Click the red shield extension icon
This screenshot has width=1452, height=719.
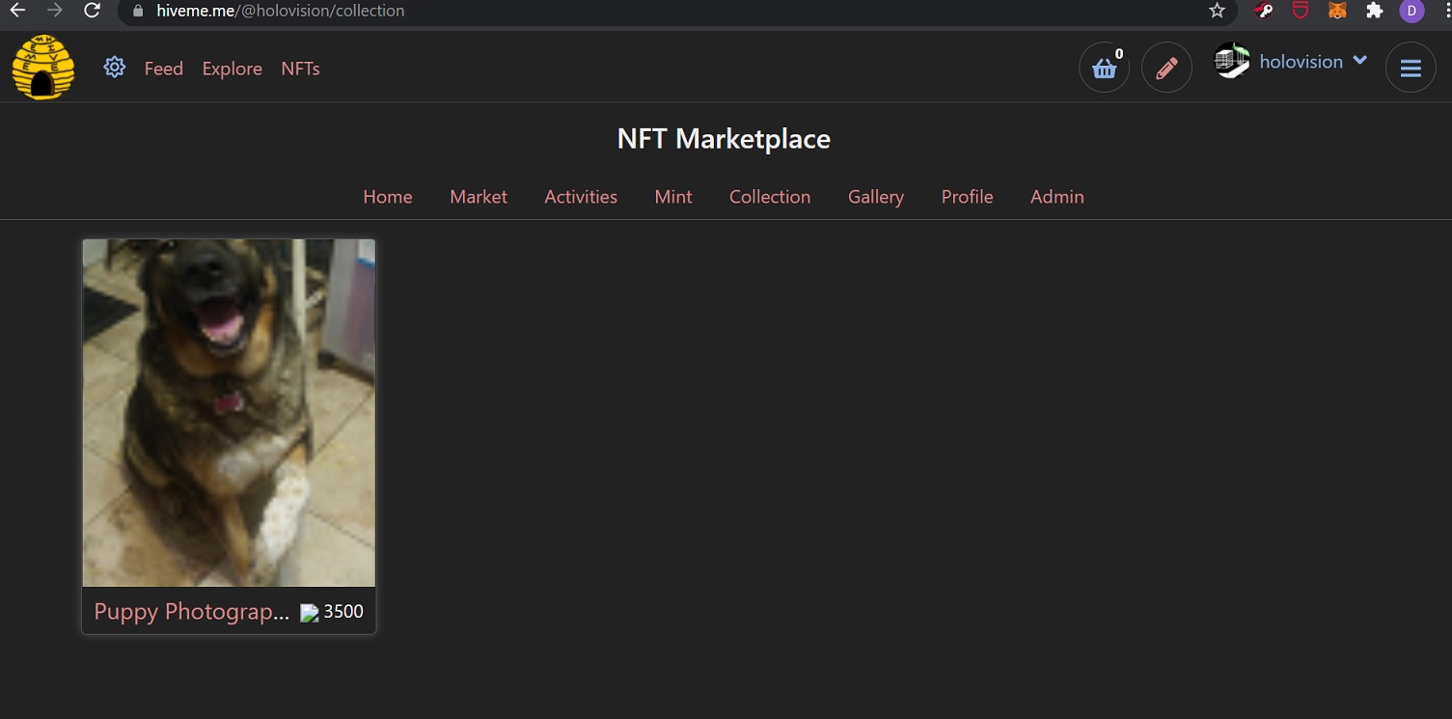coord(1301,11)
